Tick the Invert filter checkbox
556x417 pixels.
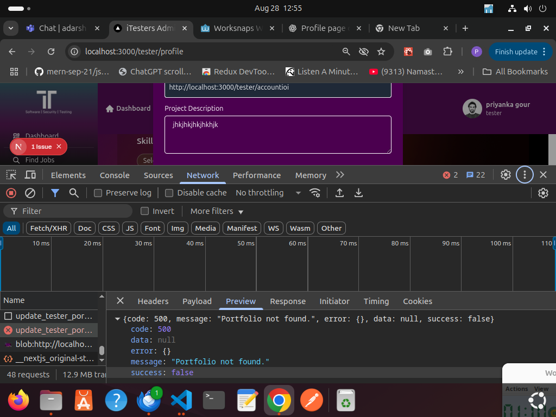click(x=145, y=211)
